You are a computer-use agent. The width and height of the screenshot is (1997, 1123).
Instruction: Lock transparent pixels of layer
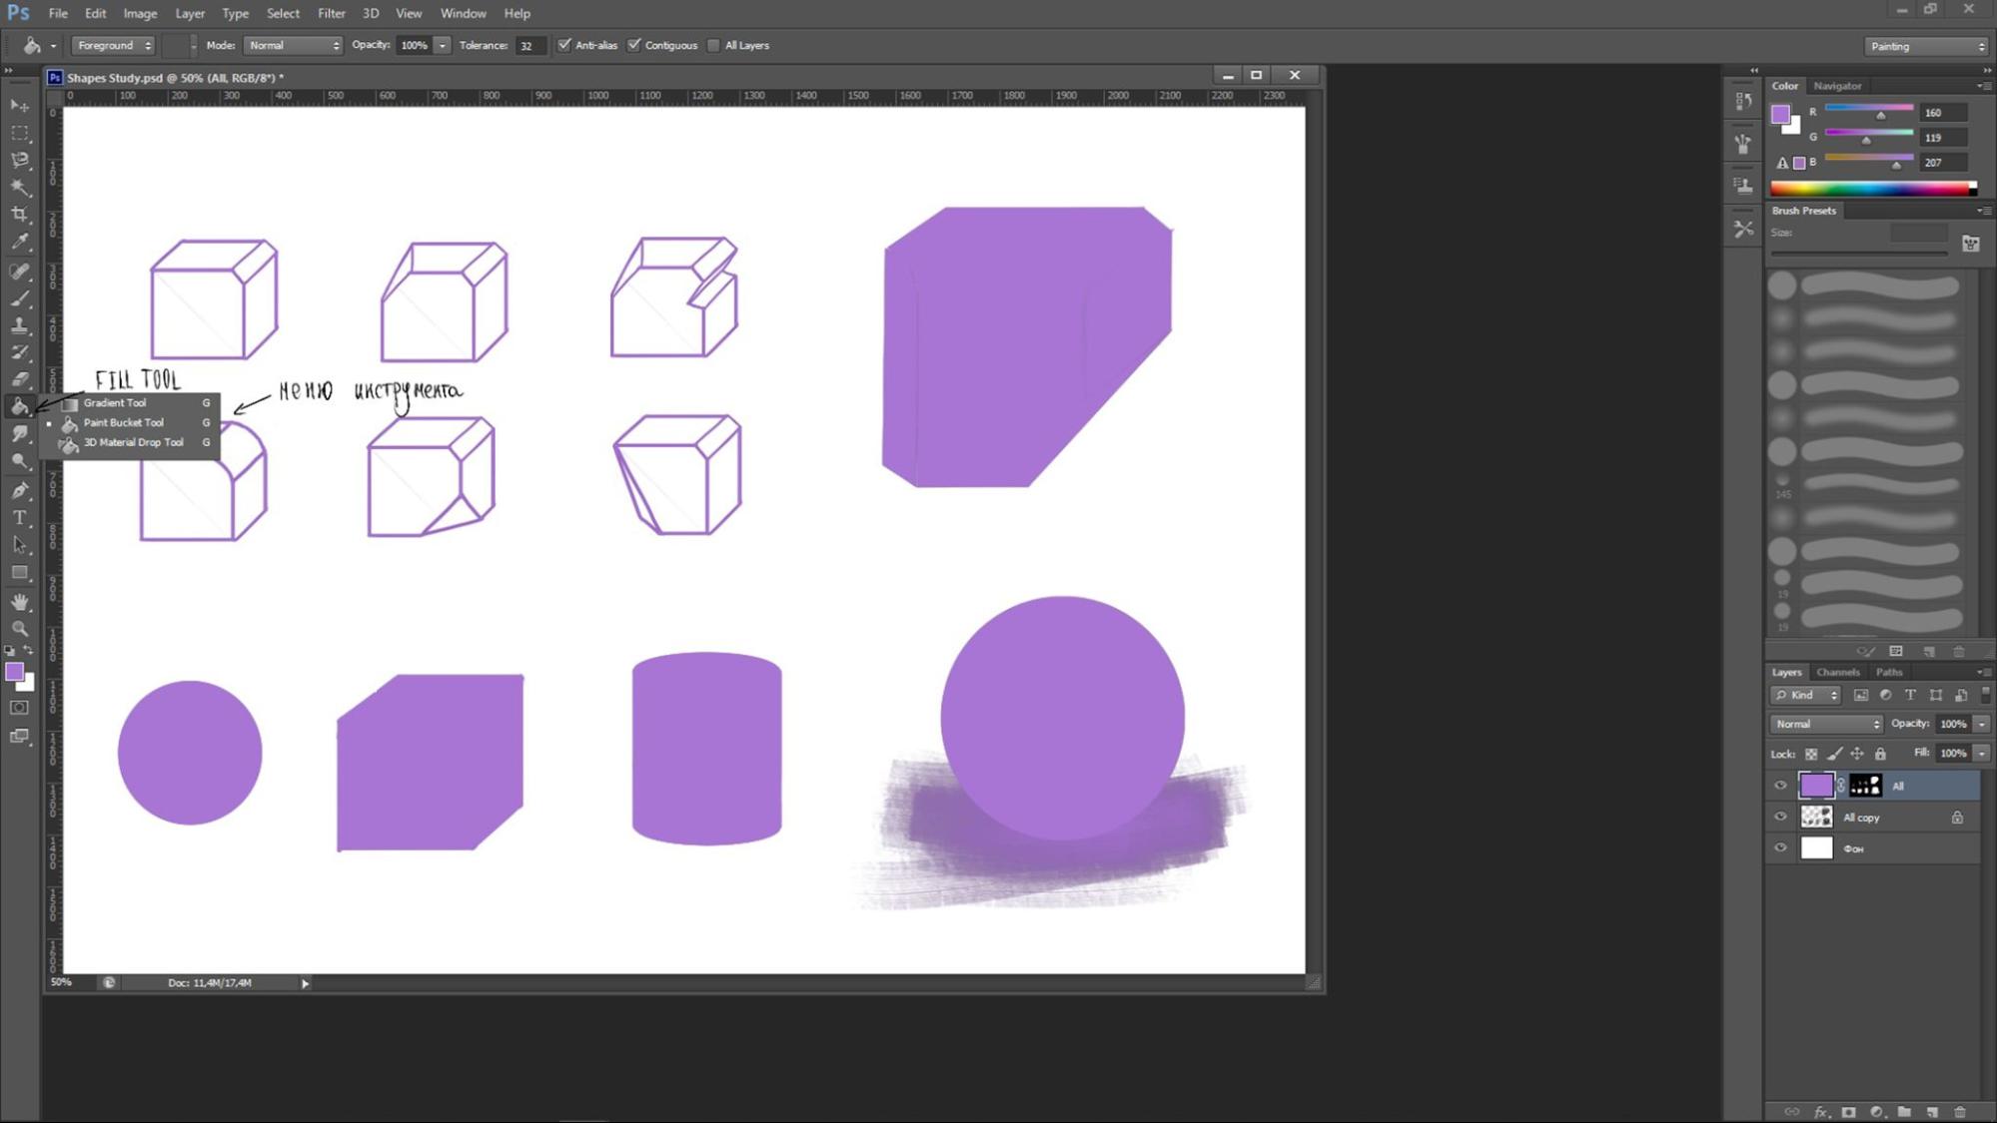click(1811, 754)
